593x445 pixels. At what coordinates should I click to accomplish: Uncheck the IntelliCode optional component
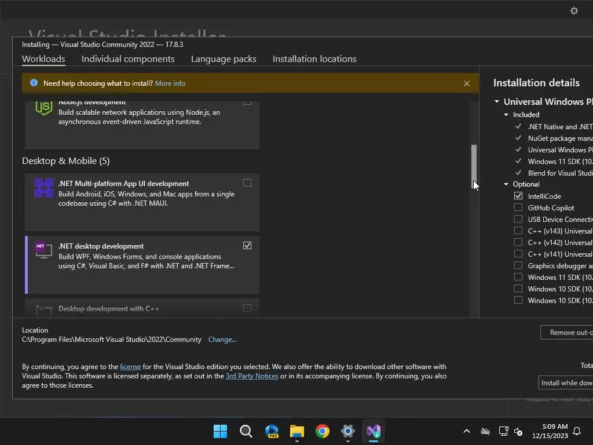click(518, 196)
